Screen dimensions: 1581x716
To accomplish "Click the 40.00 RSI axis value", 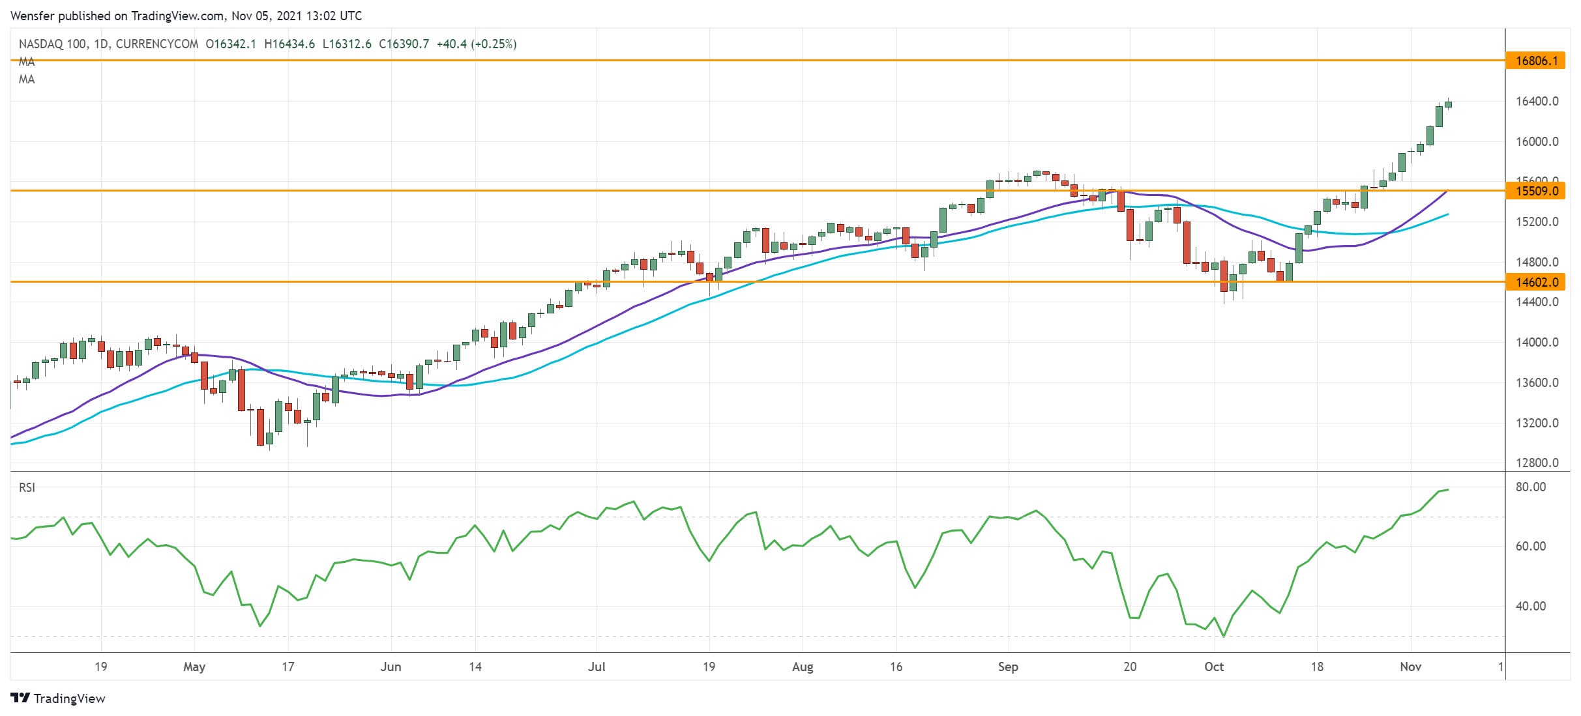I will click(x=1530, y=606).
